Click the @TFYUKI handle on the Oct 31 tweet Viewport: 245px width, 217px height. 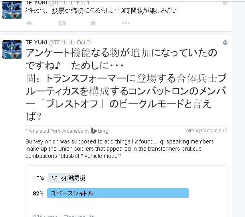(x=61, y=42)
